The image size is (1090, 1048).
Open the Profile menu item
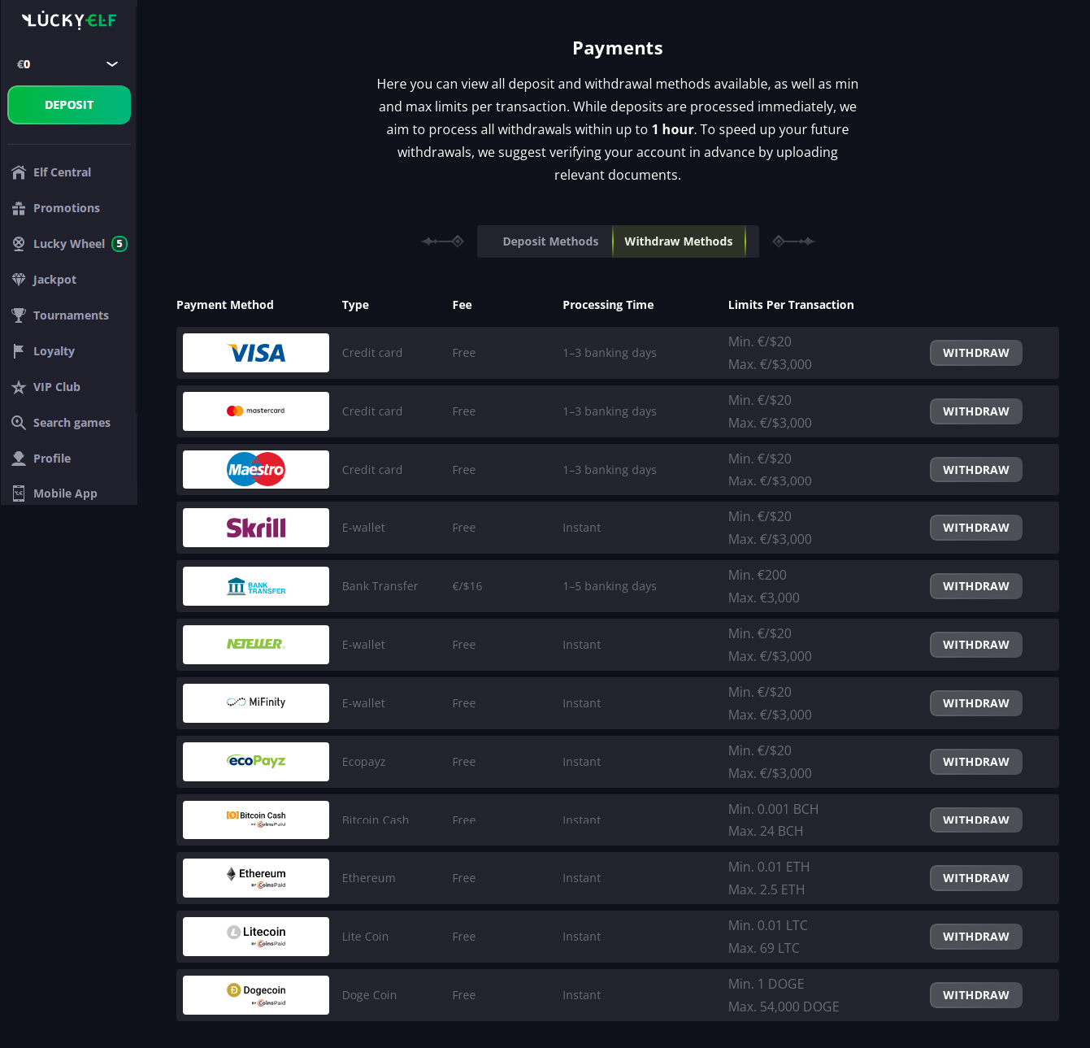tap(52, 459)
